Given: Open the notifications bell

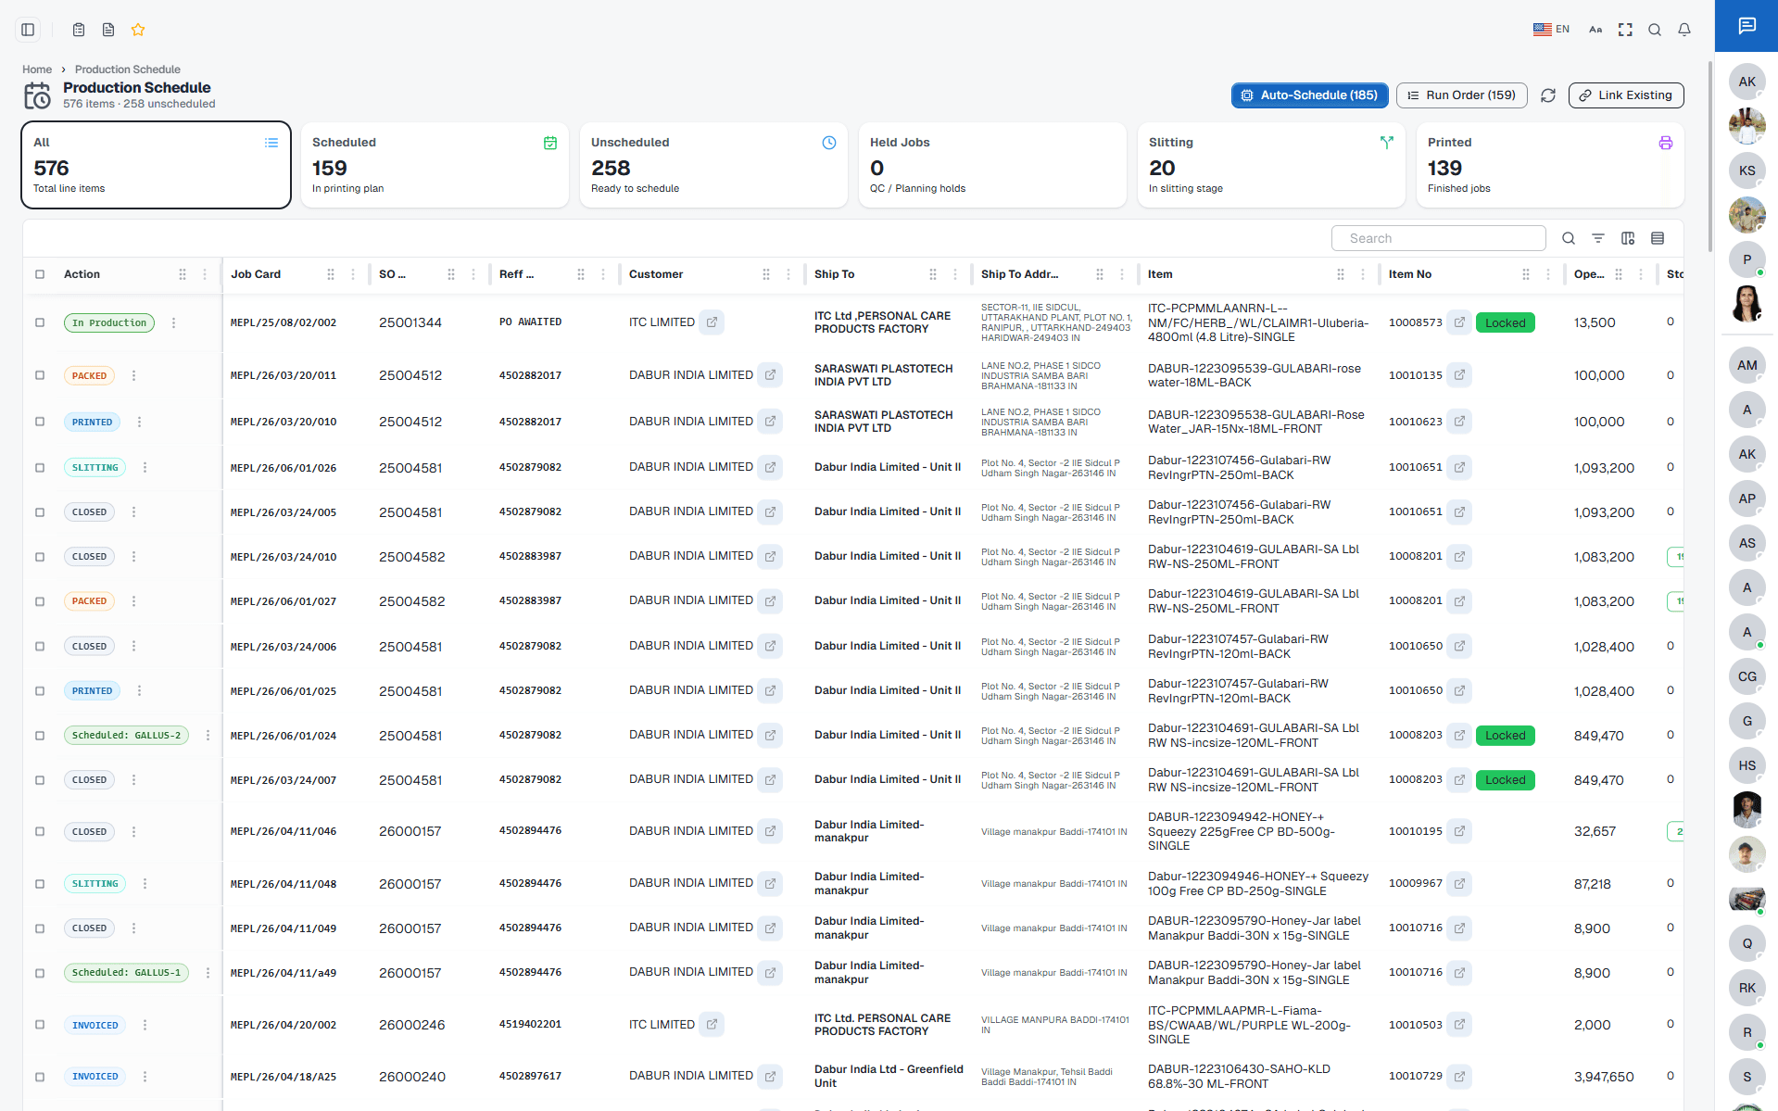Looking at the screenshot, I should click(1684, 30).
